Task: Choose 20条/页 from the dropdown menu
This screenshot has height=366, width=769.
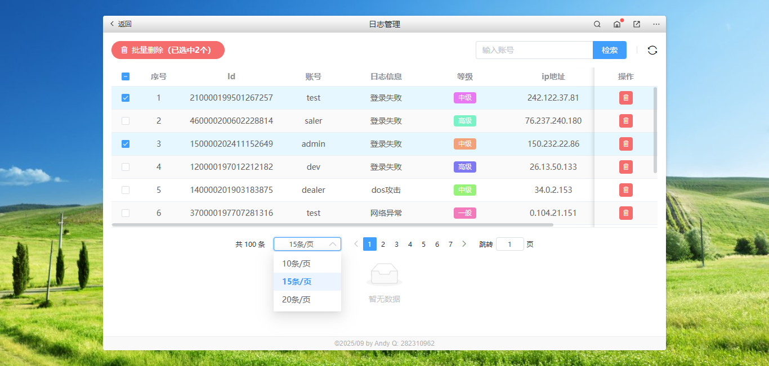Action: (295, 300)
